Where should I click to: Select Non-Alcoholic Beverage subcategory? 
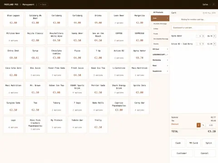tap(161, 39)
